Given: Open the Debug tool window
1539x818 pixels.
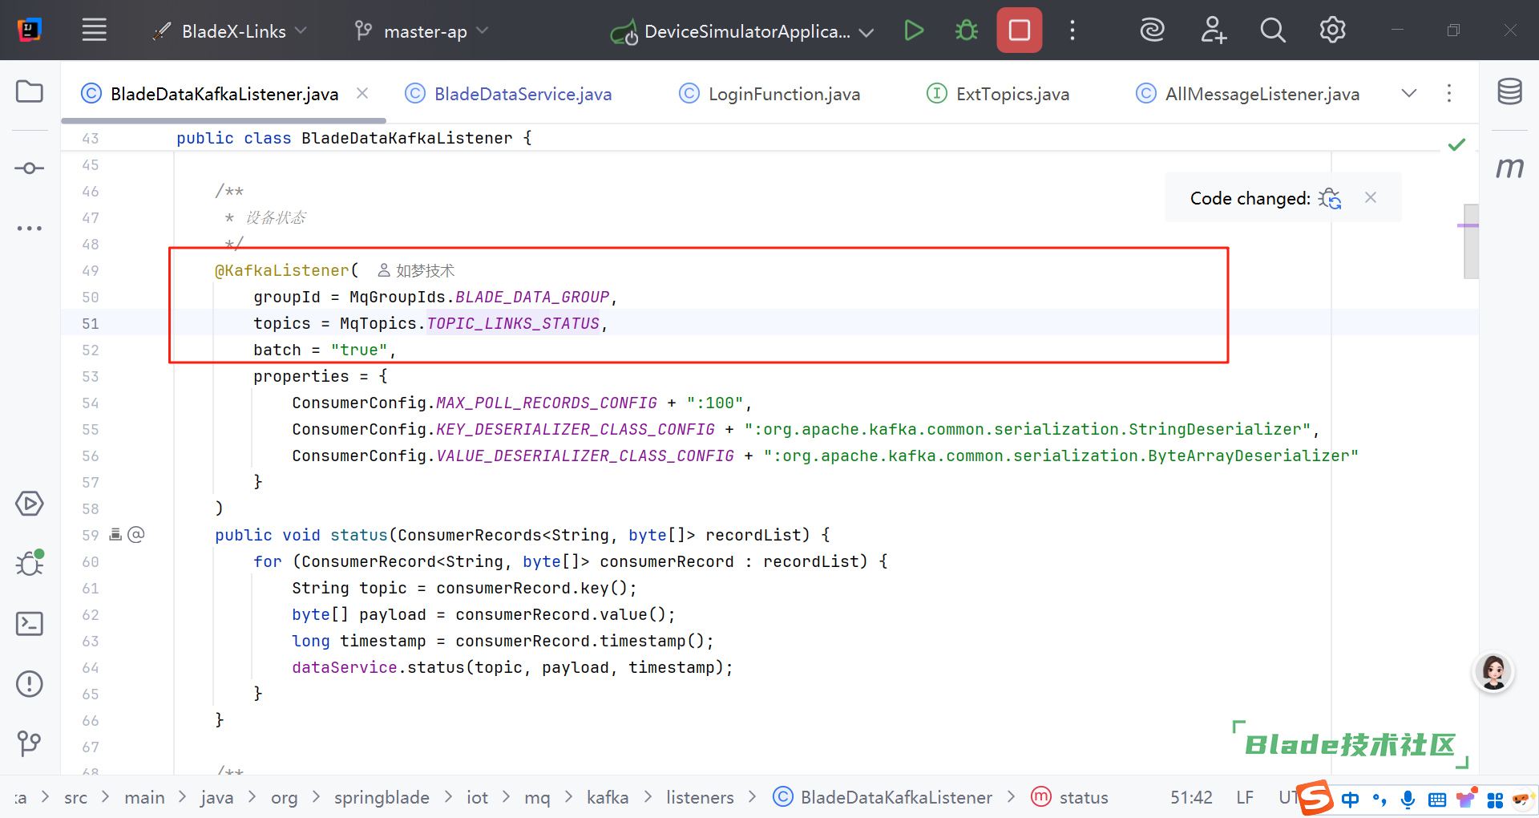Looking at the screenshot, I should click(x=30, y=563).
